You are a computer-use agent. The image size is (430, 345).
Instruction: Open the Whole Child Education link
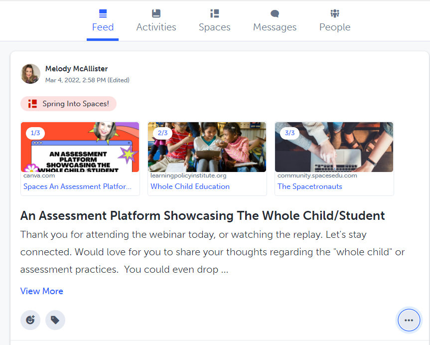190,186
